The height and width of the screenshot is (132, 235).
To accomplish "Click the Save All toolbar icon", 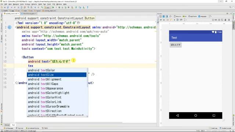I will (5, 7).
